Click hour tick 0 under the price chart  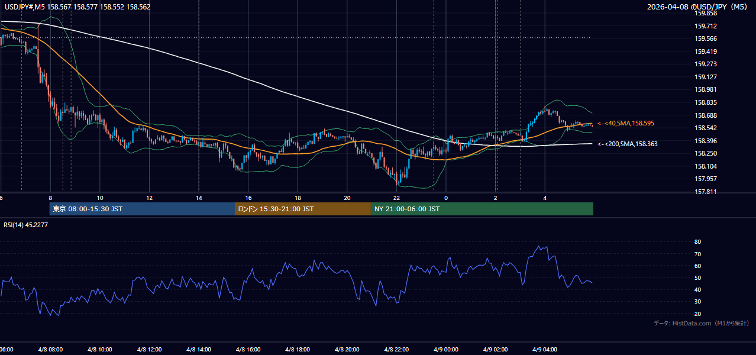[446, 198]
